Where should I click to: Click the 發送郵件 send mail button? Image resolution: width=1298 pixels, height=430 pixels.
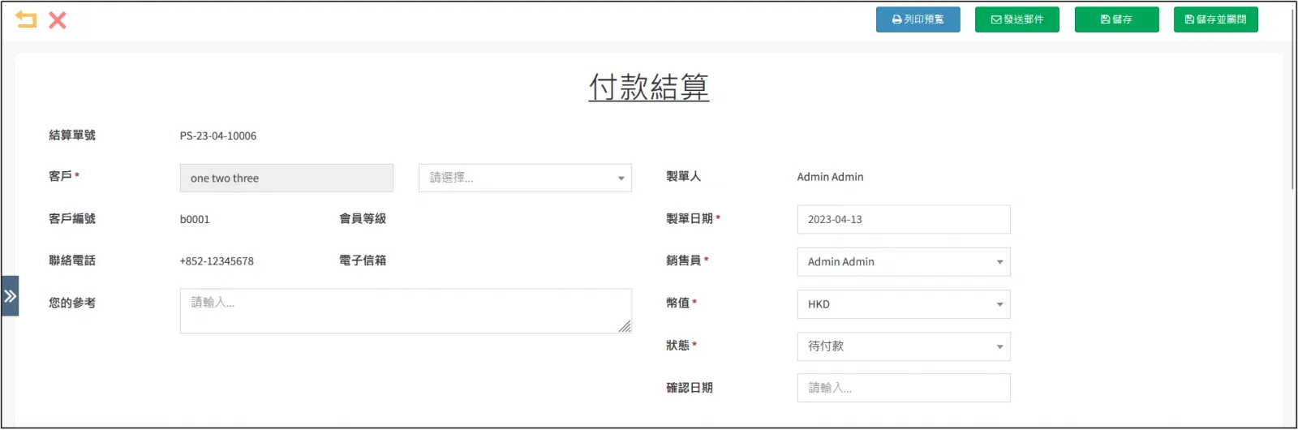coord(1016,19)
